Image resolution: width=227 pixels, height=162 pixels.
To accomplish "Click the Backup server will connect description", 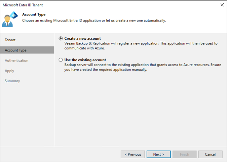I will tap(143, 67).
